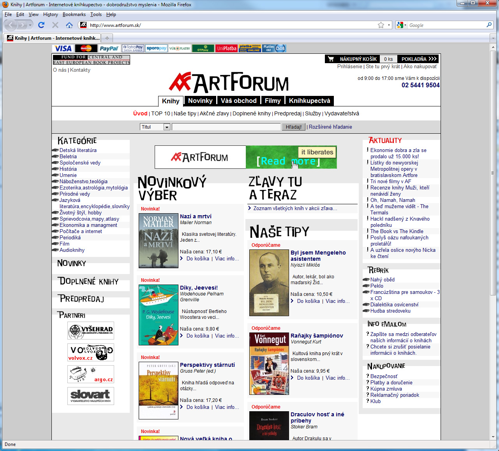
Task: Open the Nazí a mrtví book cover
Action: click(x=159, y=241)
